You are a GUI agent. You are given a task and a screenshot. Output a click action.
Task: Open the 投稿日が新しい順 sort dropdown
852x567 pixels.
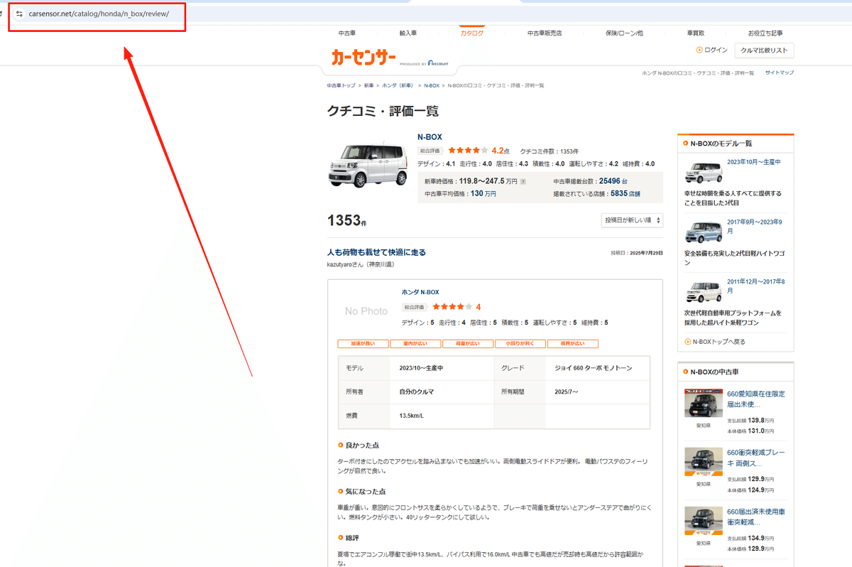coord(632,220)
